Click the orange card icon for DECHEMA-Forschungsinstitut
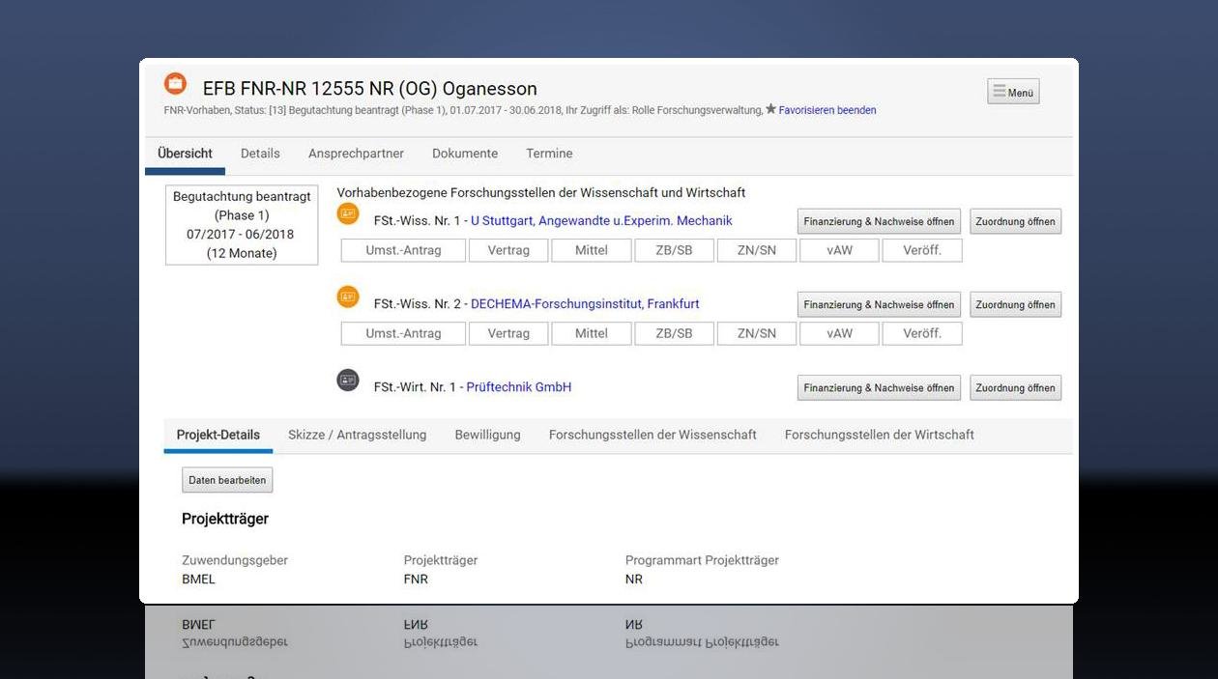 pos(348,297)
